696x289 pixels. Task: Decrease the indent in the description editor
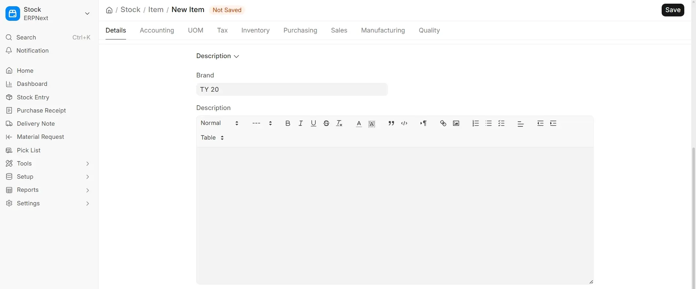[x=540, y=123]
